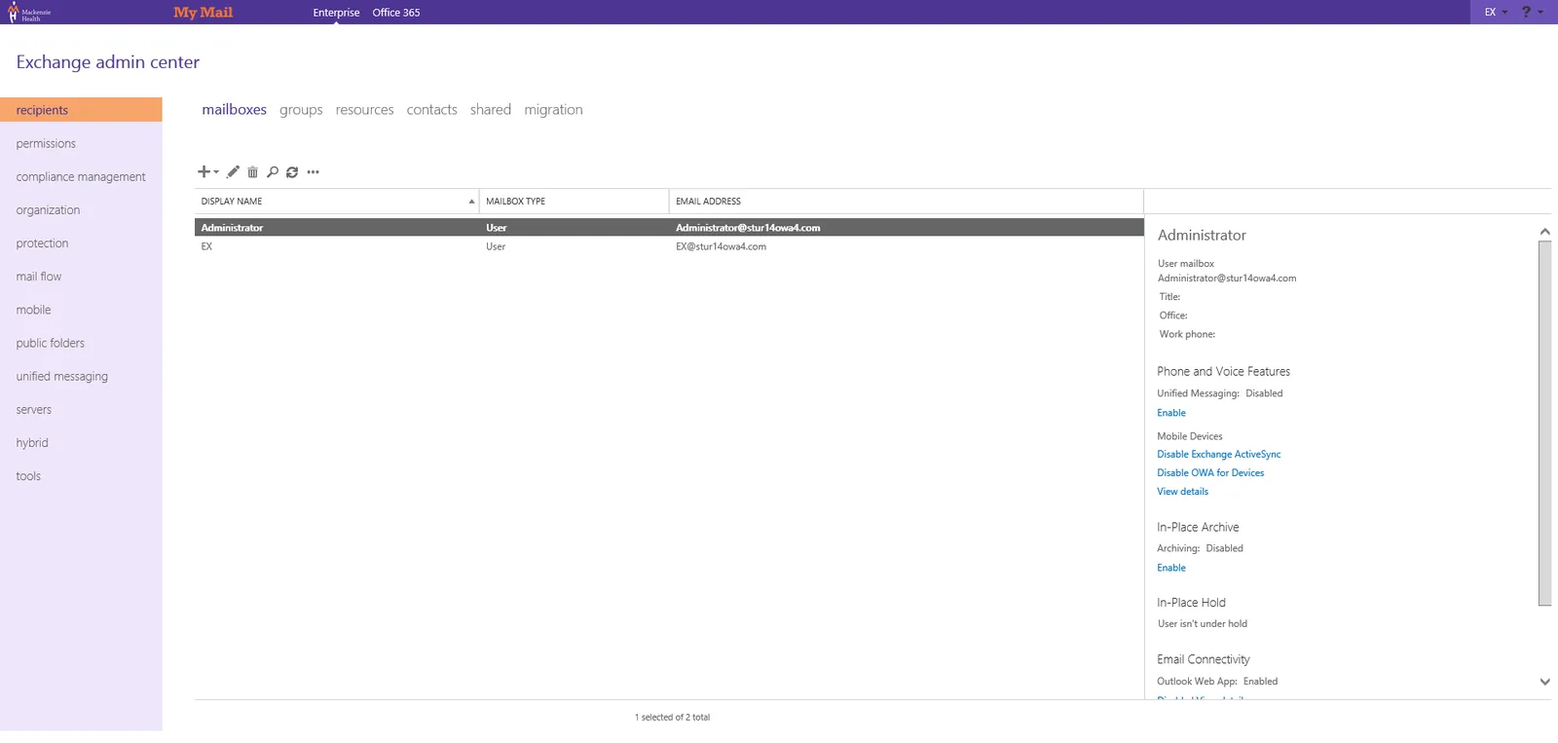
Task: Enable Unified Messaging link
Action: click(x=1170, y=413)
